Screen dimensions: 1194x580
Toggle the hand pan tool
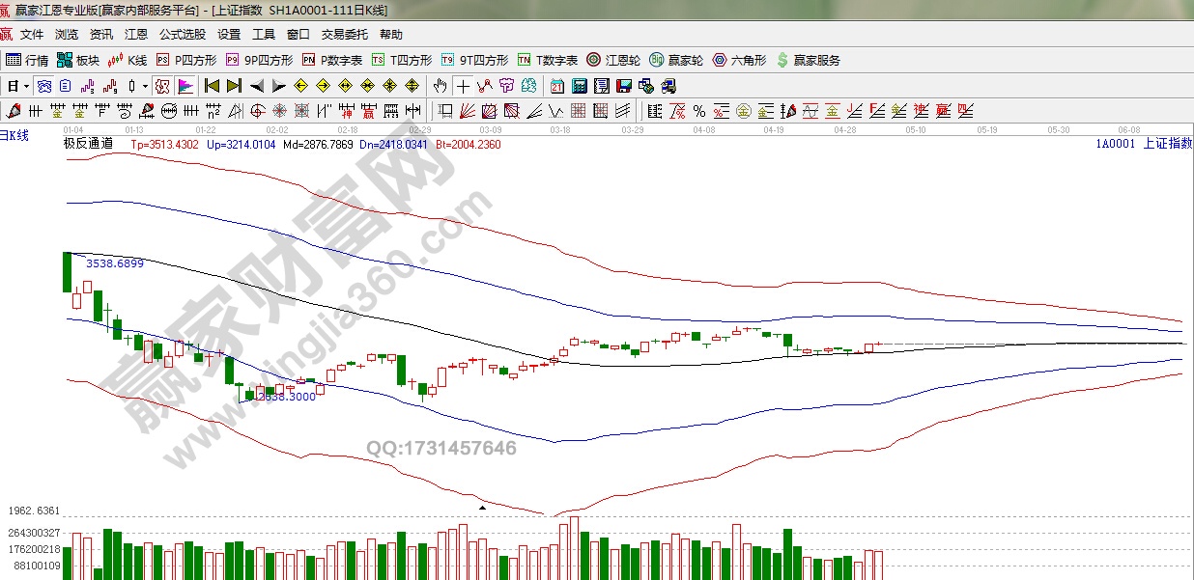point(441,86)
